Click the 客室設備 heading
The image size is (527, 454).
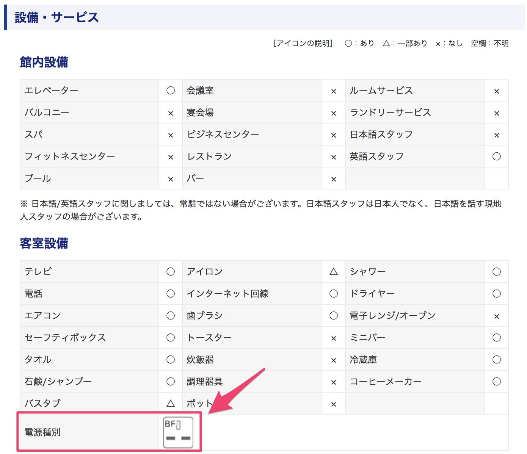point(44,243)
